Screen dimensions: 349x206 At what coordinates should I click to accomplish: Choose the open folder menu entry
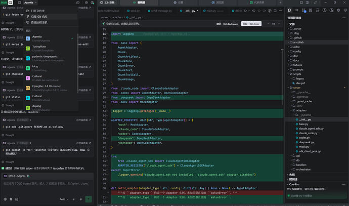pos(51,11)
